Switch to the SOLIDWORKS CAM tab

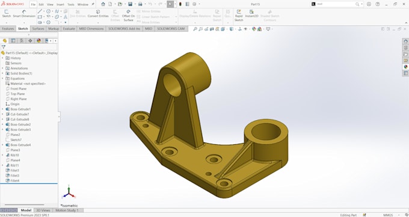[171, 29]
